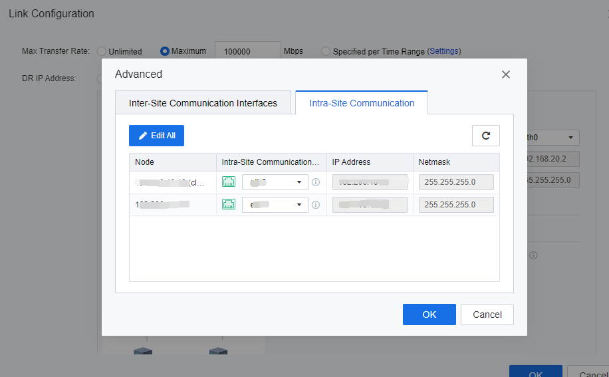This screenshot has height=377, width=609.
Task: Choose Specified per Time Range option
Action: point(326,51)
